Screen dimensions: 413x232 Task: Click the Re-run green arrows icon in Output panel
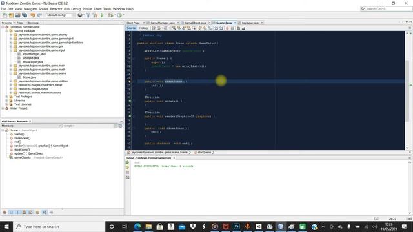[x=128, y=162]
